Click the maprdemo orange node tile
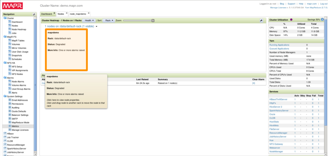Screen dimensions: 328x156 (66, 50)
